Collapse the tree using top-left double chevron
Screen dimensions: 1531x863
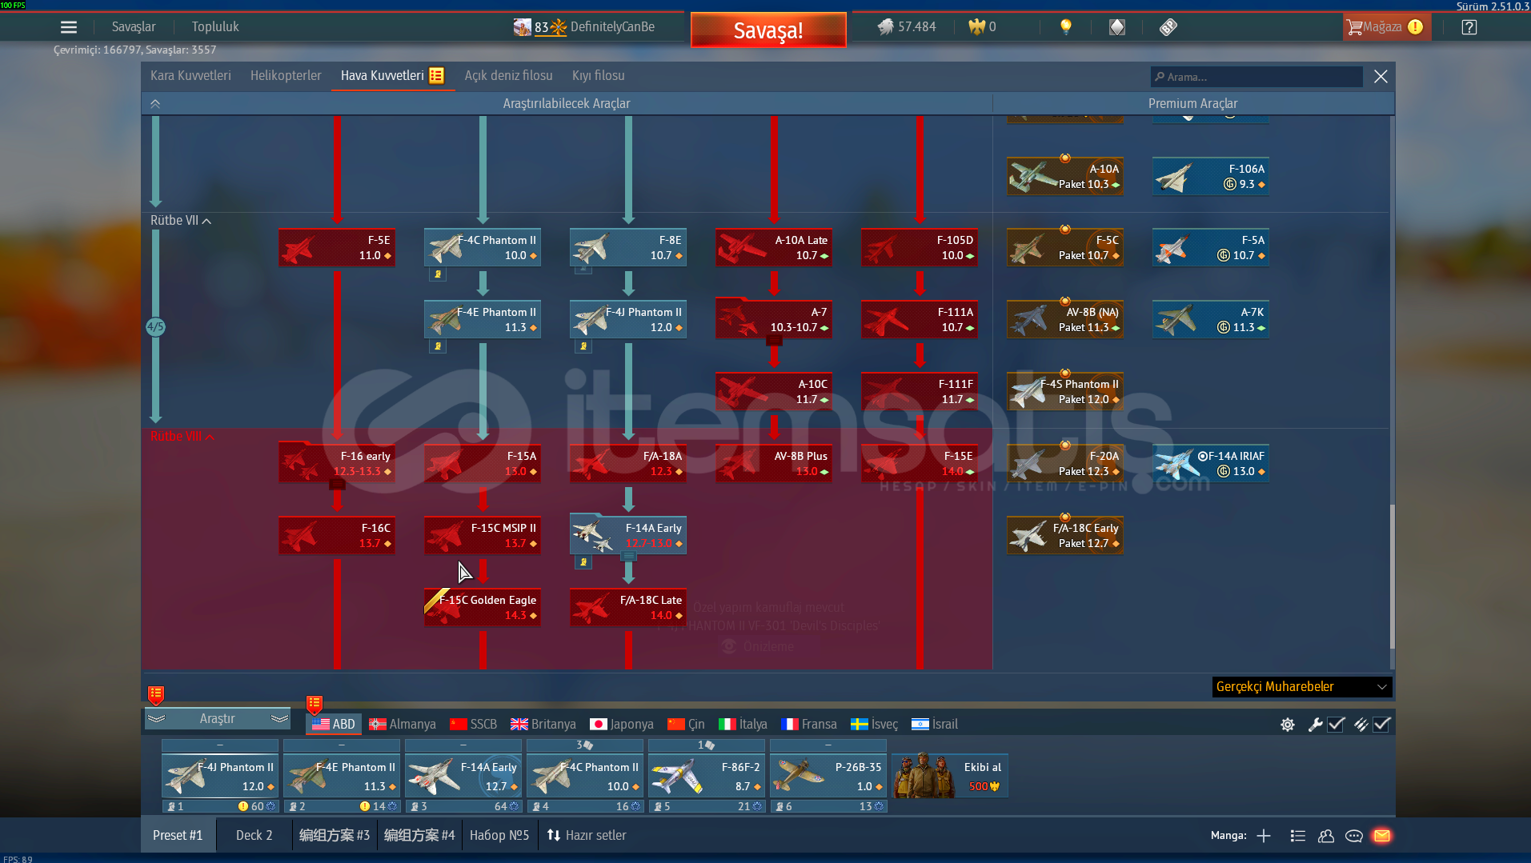(x=155, y=104)
